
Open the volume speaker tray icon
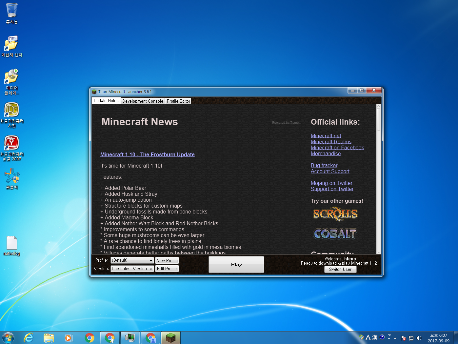coord(419,338)
